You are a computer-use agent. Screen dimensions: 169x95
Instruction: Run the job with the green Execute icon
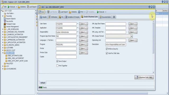click(98, 12)
